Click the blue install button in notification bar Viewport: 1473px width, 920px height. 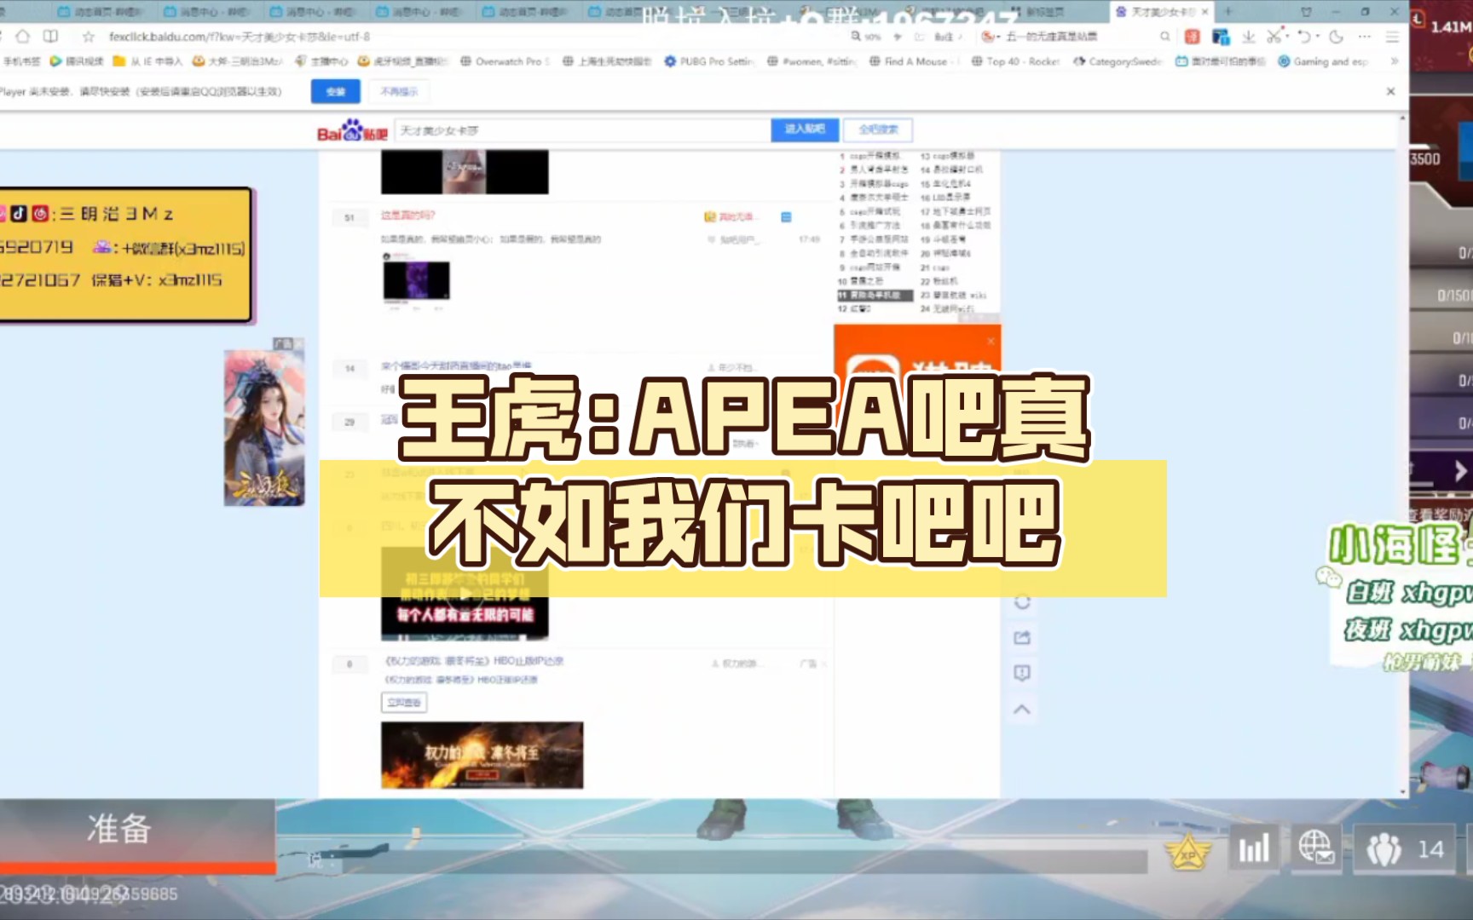335,91
